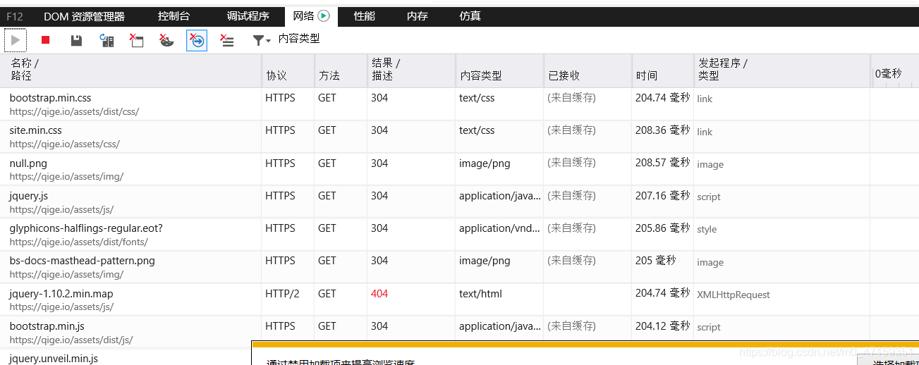Switch to the 性能 tab
This screenshot has width=919, height=365.
point(365,16)
